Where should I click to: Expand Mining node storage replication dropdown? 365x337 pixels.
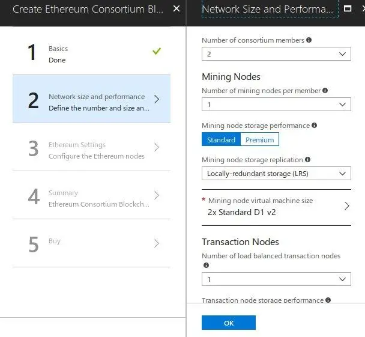click(276, 174)
